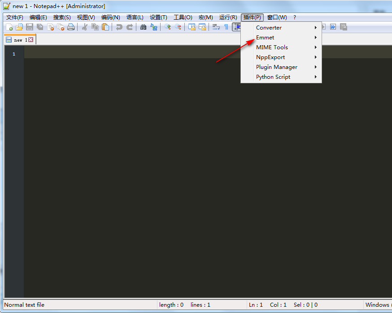This screenshot has width=392, height=313.
Task: Click the Redo toolbar icon
Action: click(130, 27)
